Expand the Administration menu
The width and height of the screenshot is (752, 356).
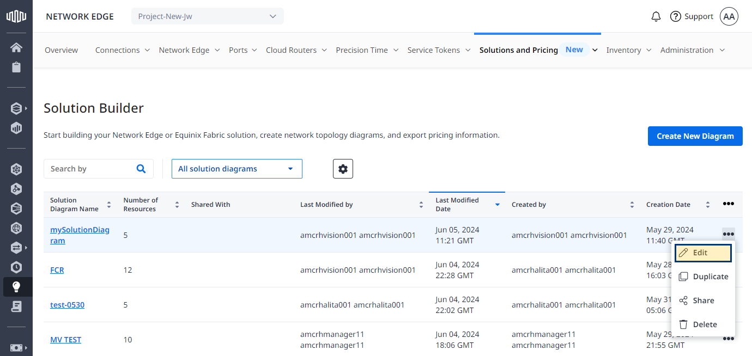[693, 50]
